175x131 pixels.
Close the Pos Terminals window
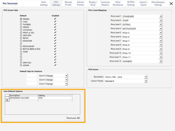(171, 3)
